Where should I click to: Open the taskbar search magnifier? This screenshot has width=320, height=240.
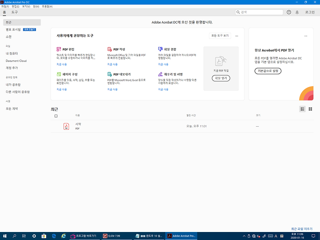[x=14, y=236]
